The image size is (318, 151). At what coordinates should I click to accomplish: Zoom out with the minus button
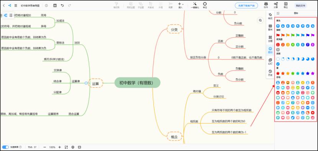(44, 147)
